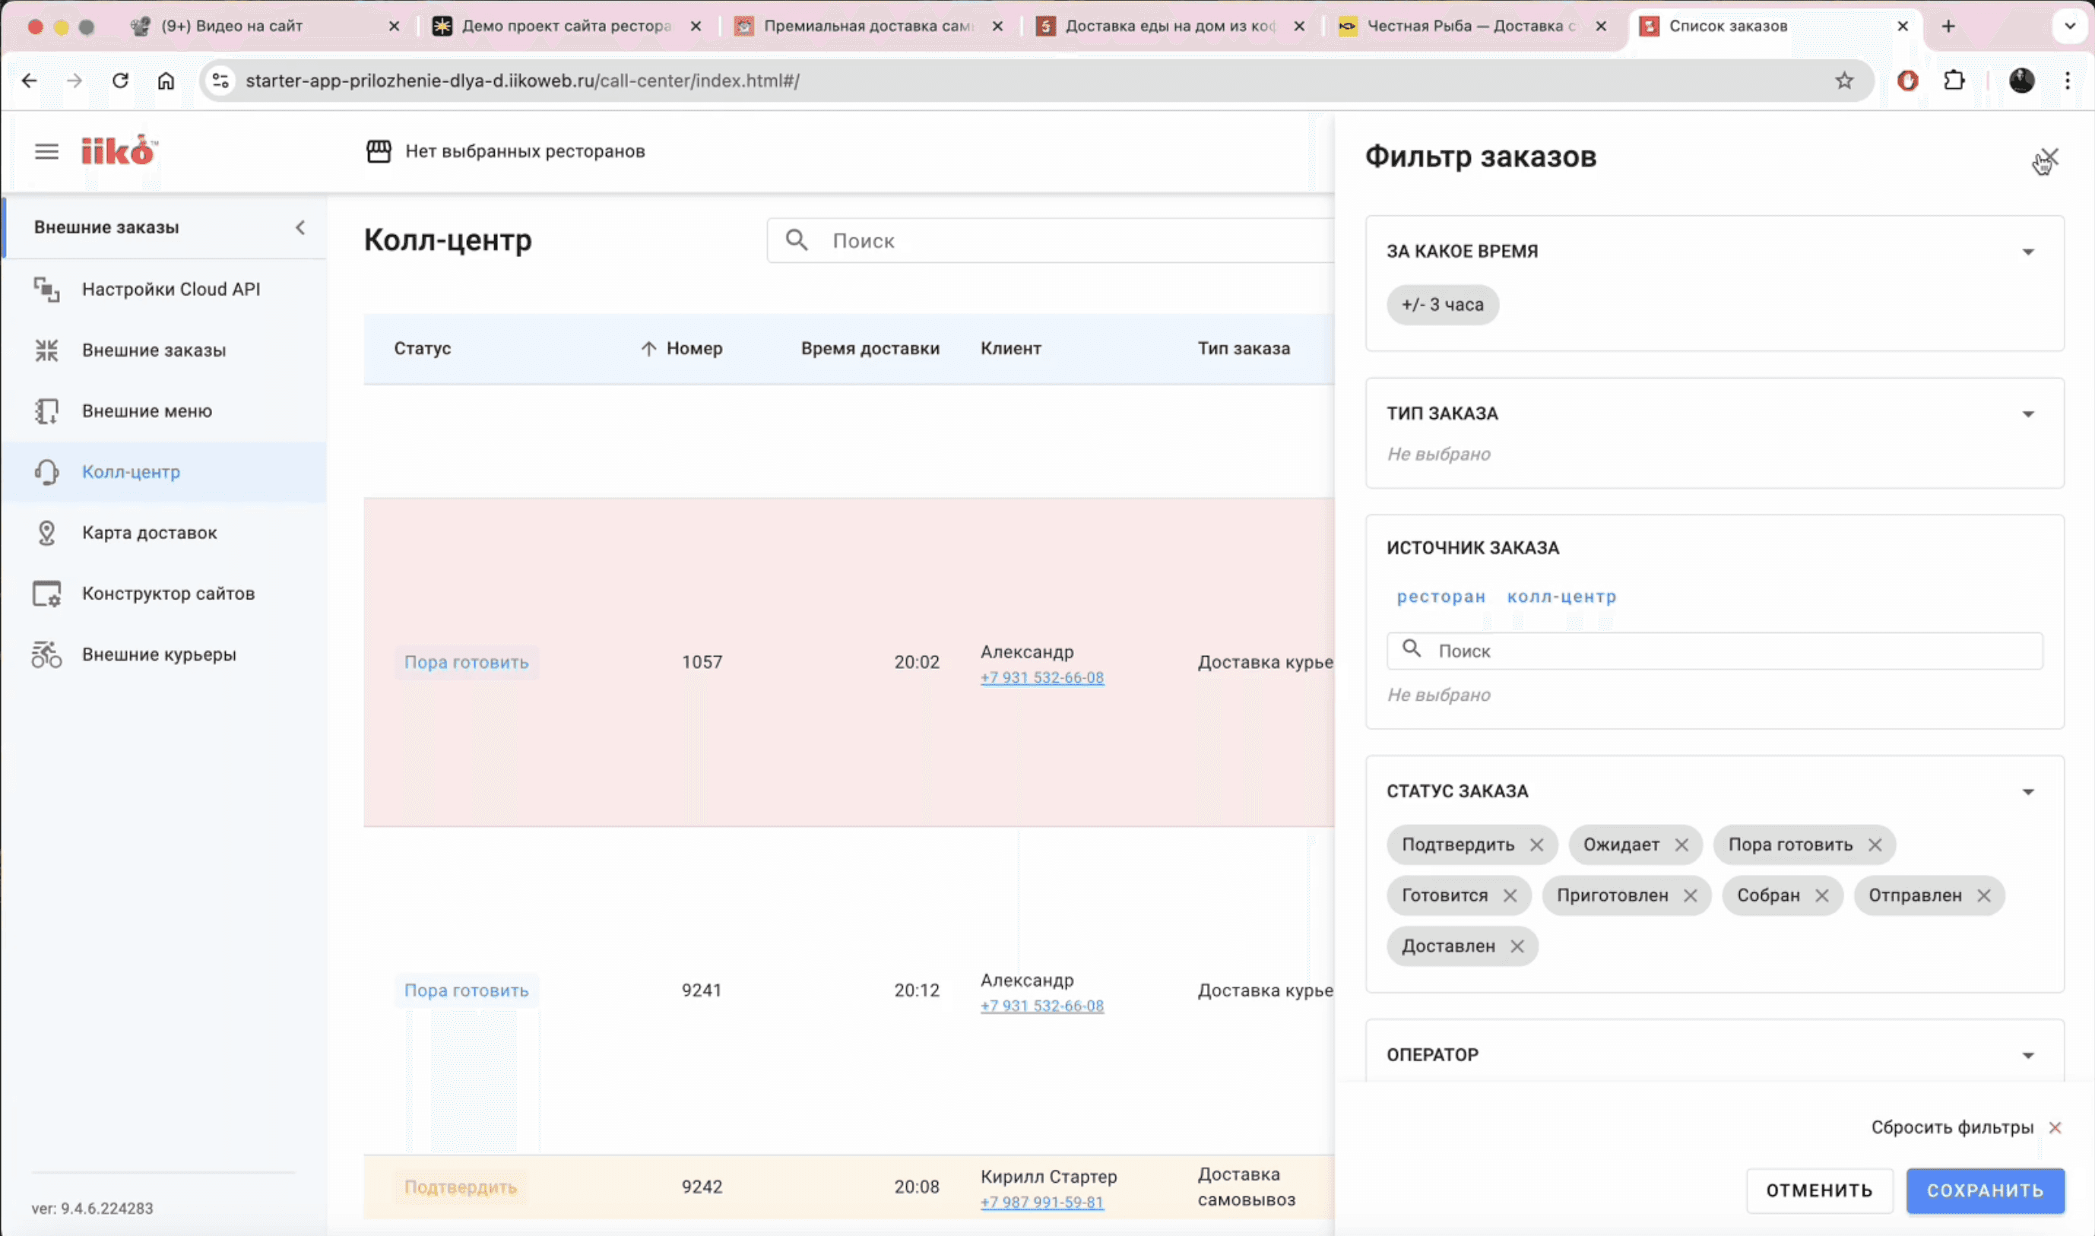Open Карта доставок in the sidebar
Screen dimensions: 2095x1236
click(149, 533)
